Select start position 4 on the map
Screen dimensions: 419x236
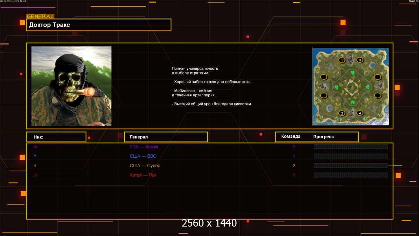tap(359, 113)
